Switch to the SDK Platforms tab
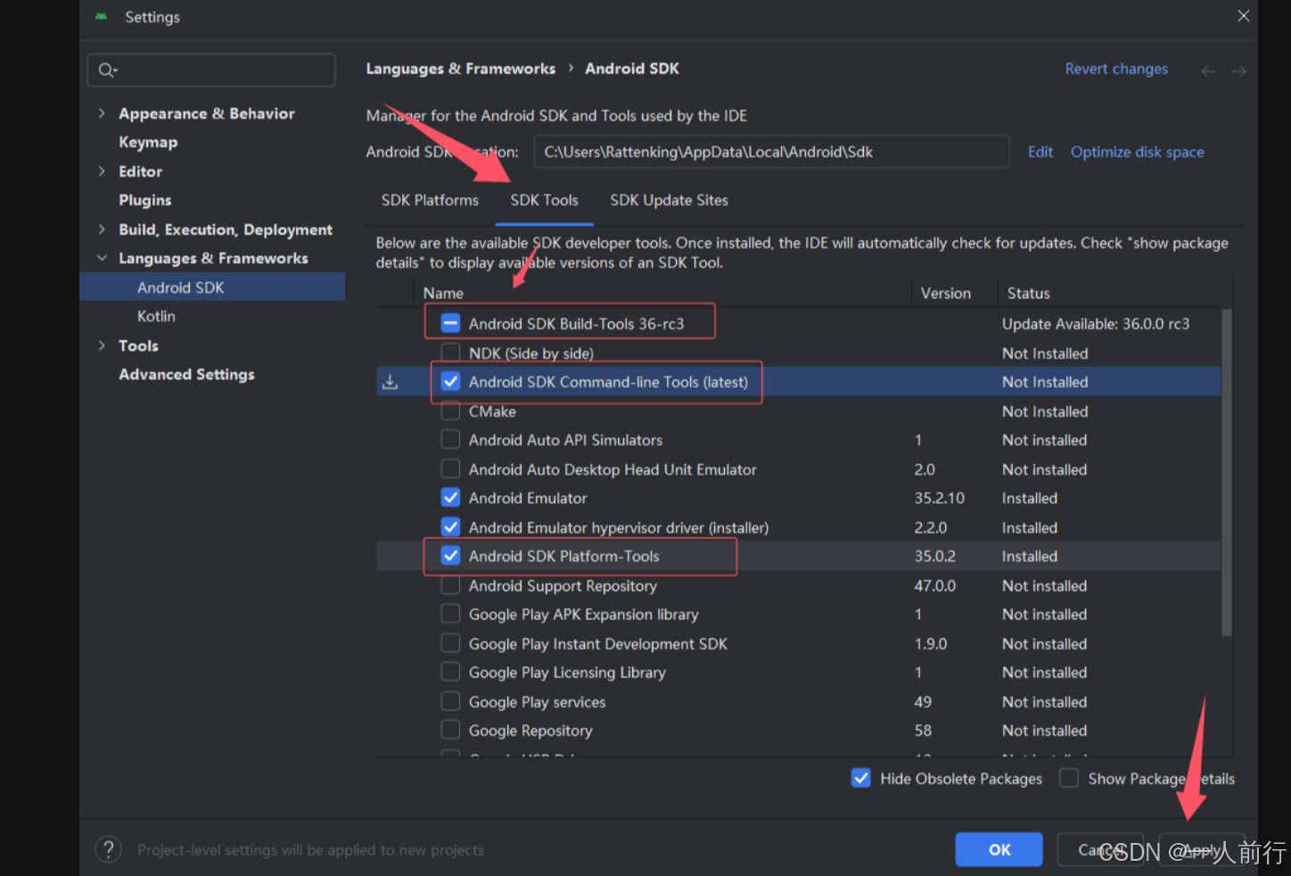This screenshot has height=876, width=1291. coord(430,201)
